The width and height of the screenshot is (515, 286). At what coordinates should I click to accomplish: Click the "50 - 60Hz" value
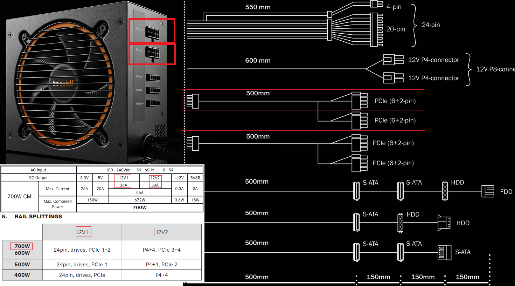point(145,170)
